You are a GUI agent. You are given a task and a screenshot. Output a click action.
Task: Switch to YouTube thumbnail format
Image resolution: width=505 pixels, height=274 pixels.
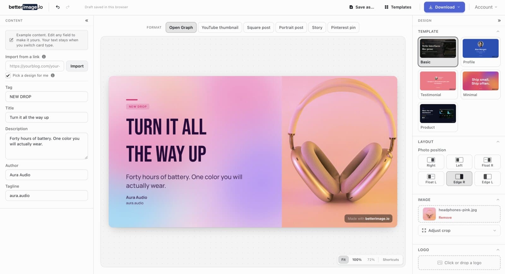tap(220, 27)
